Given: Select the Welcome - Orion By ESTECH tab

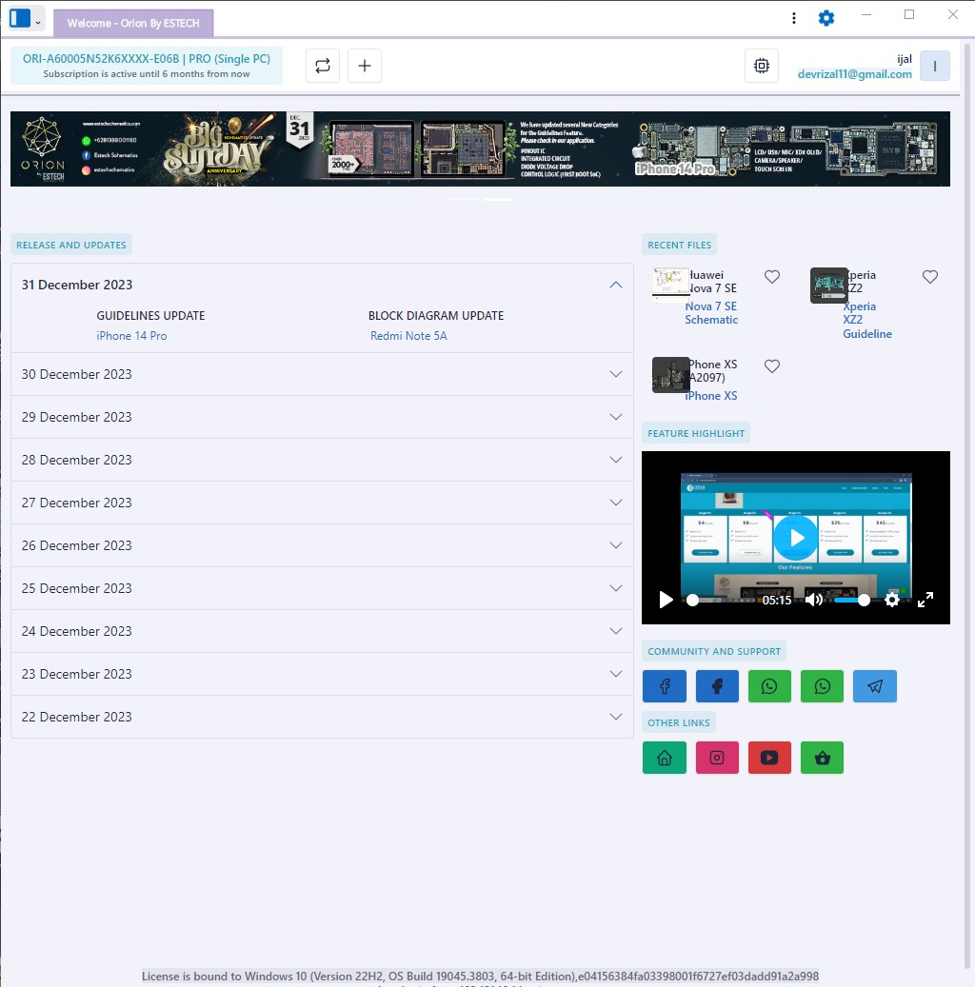Looking at the screenshot, I should pos(133,23).
